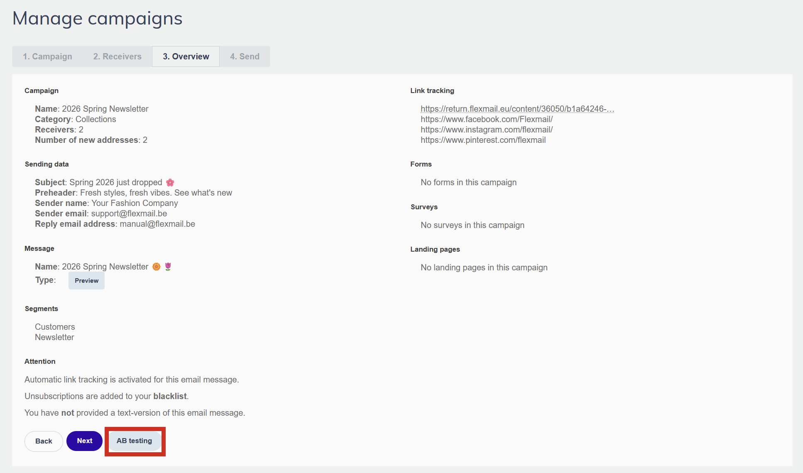Screen dimensions: 803x473
Task: Click the Pinterest flexmail tracking URL
Action: tap(483, 140)
